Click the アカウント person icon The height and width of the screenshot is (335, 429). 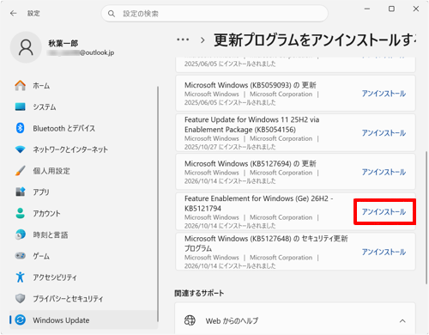click(20, 213)
